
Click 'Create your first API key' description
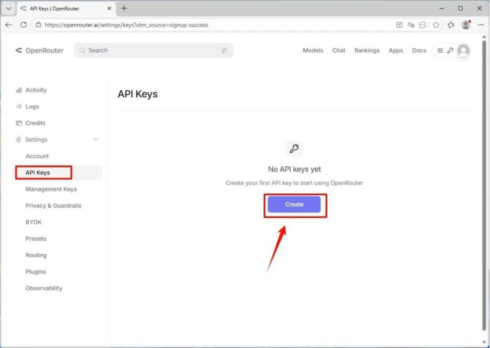point(295,183)
